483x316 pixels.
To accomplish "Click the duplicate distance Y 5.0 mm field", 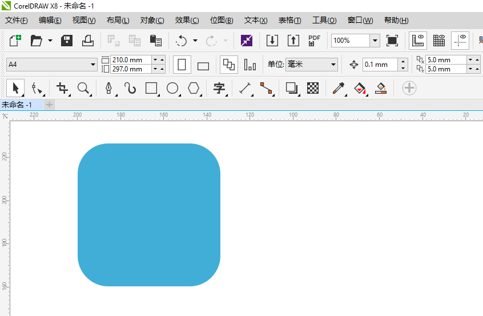I will coord(446,69).
